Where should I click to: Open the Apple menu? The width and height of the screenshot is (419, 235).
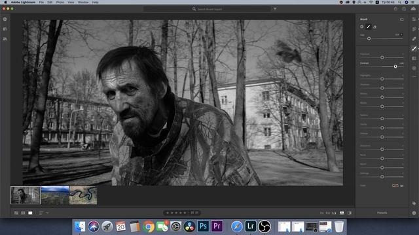pos(5,2)
